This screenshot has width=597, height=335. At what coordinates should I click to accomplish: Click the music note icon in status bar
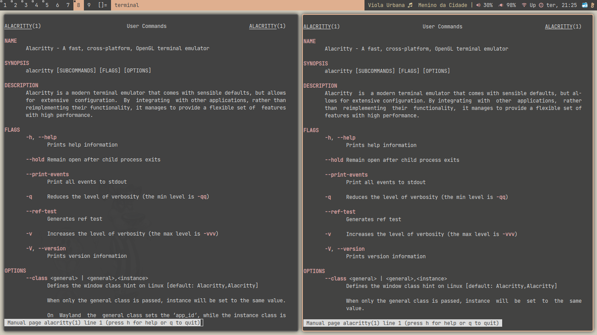click(410, 5)
